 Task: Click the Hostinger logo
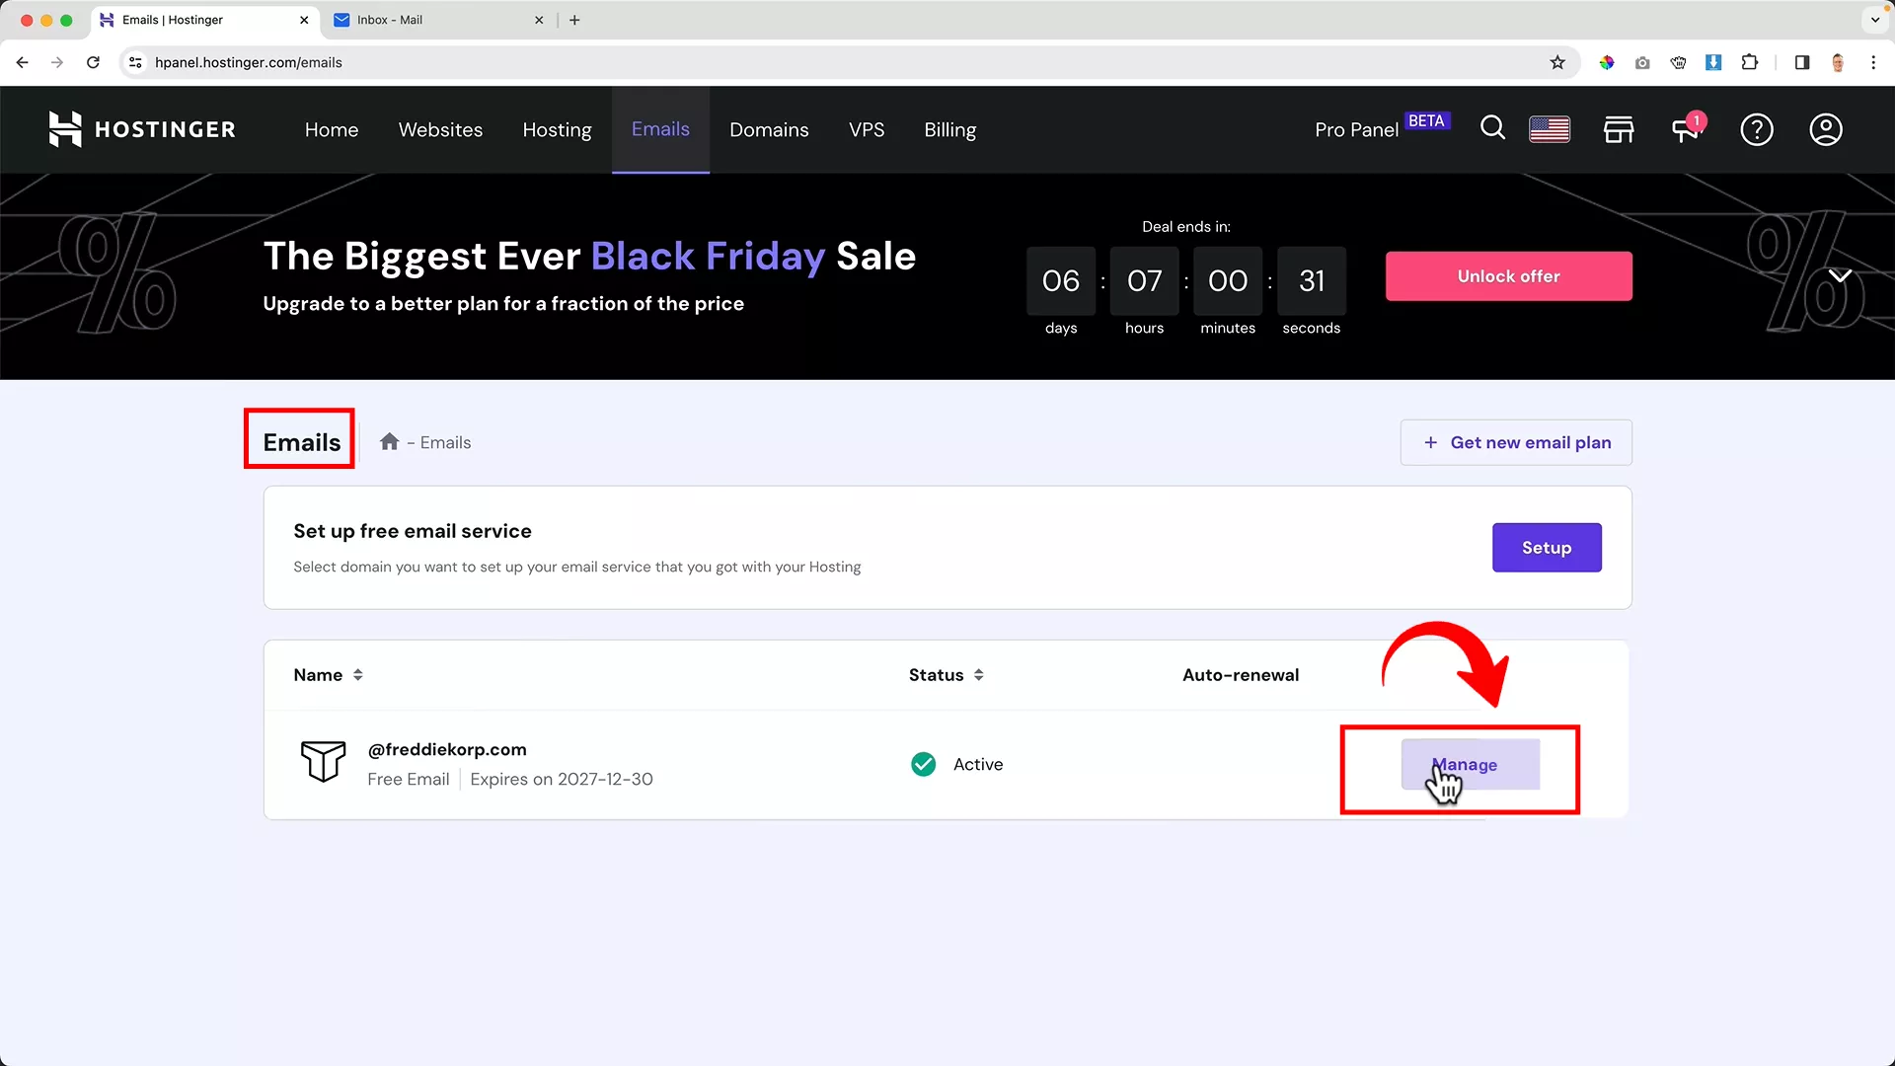pos(142,129)
